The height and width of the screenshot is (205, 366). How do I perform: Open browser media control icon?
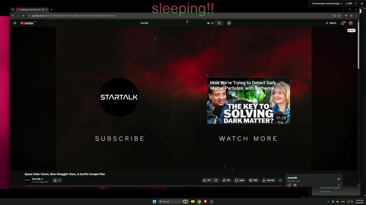coord(346,16)
